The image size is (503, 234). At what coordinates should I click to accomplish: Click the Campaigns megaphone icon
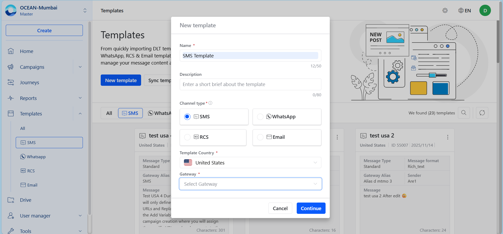[x=11, y=67]
